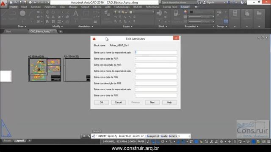Screen dimensions: 271x152
Task: Open the command line history arrow
Action: point(189,136)
